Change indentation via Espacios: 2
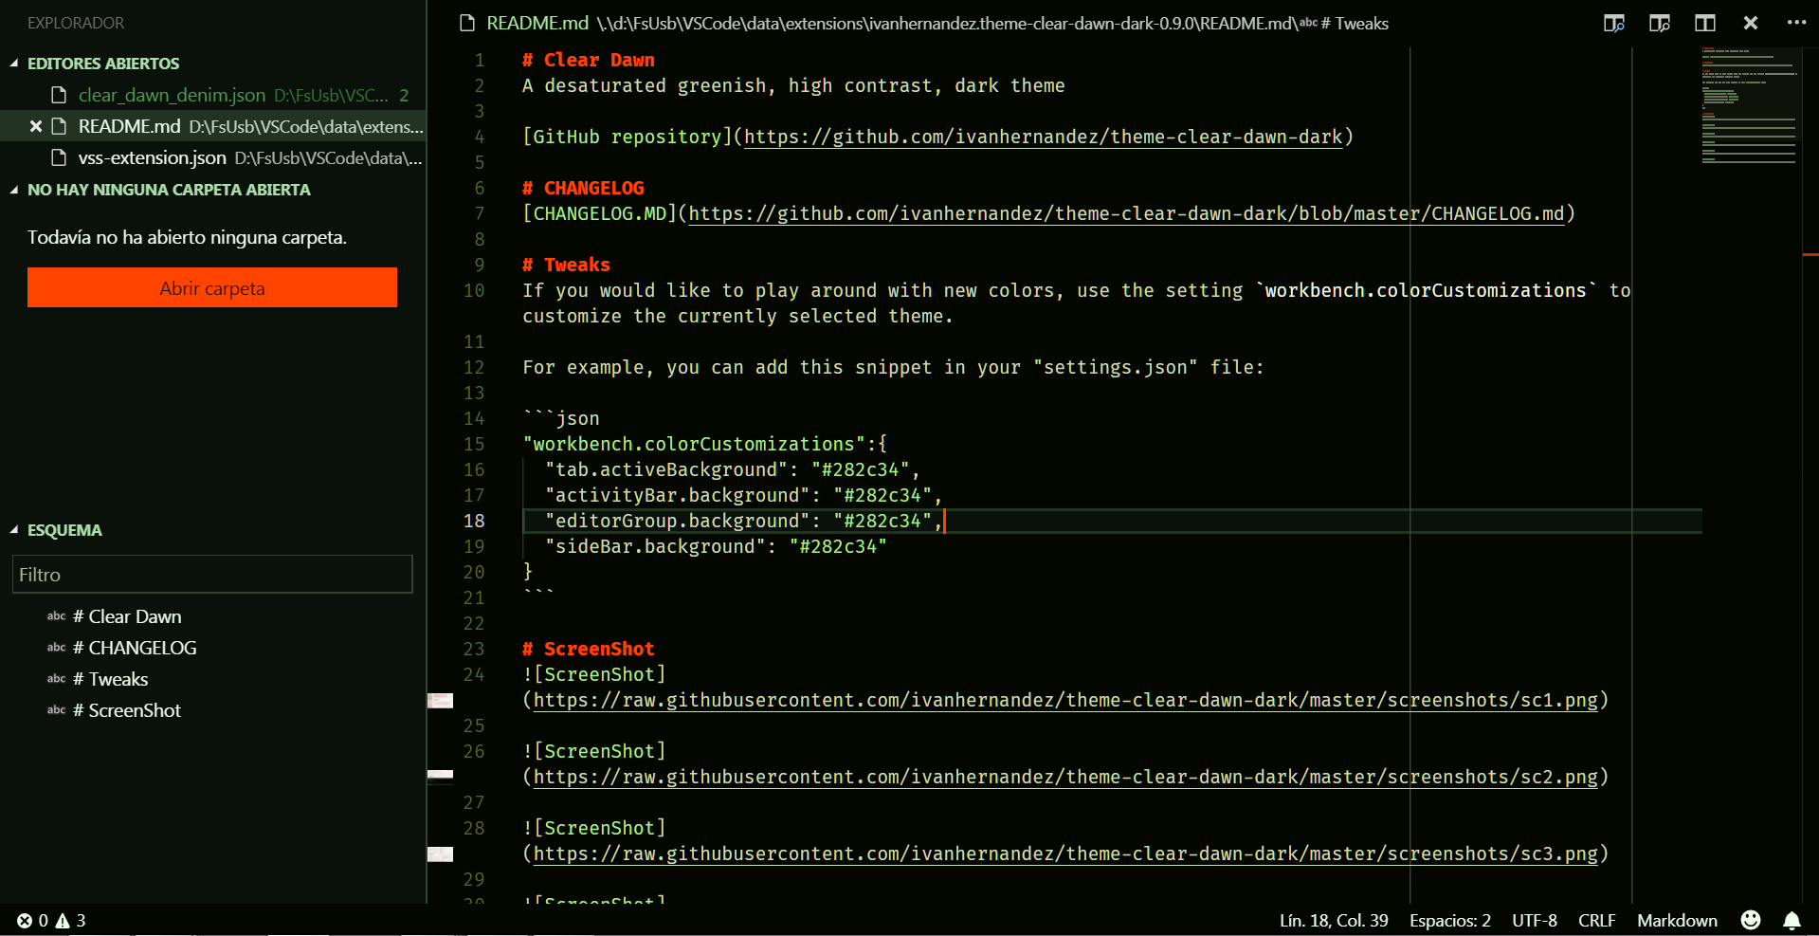Viewport: 1819px width, 936px height. (1449, 921)
